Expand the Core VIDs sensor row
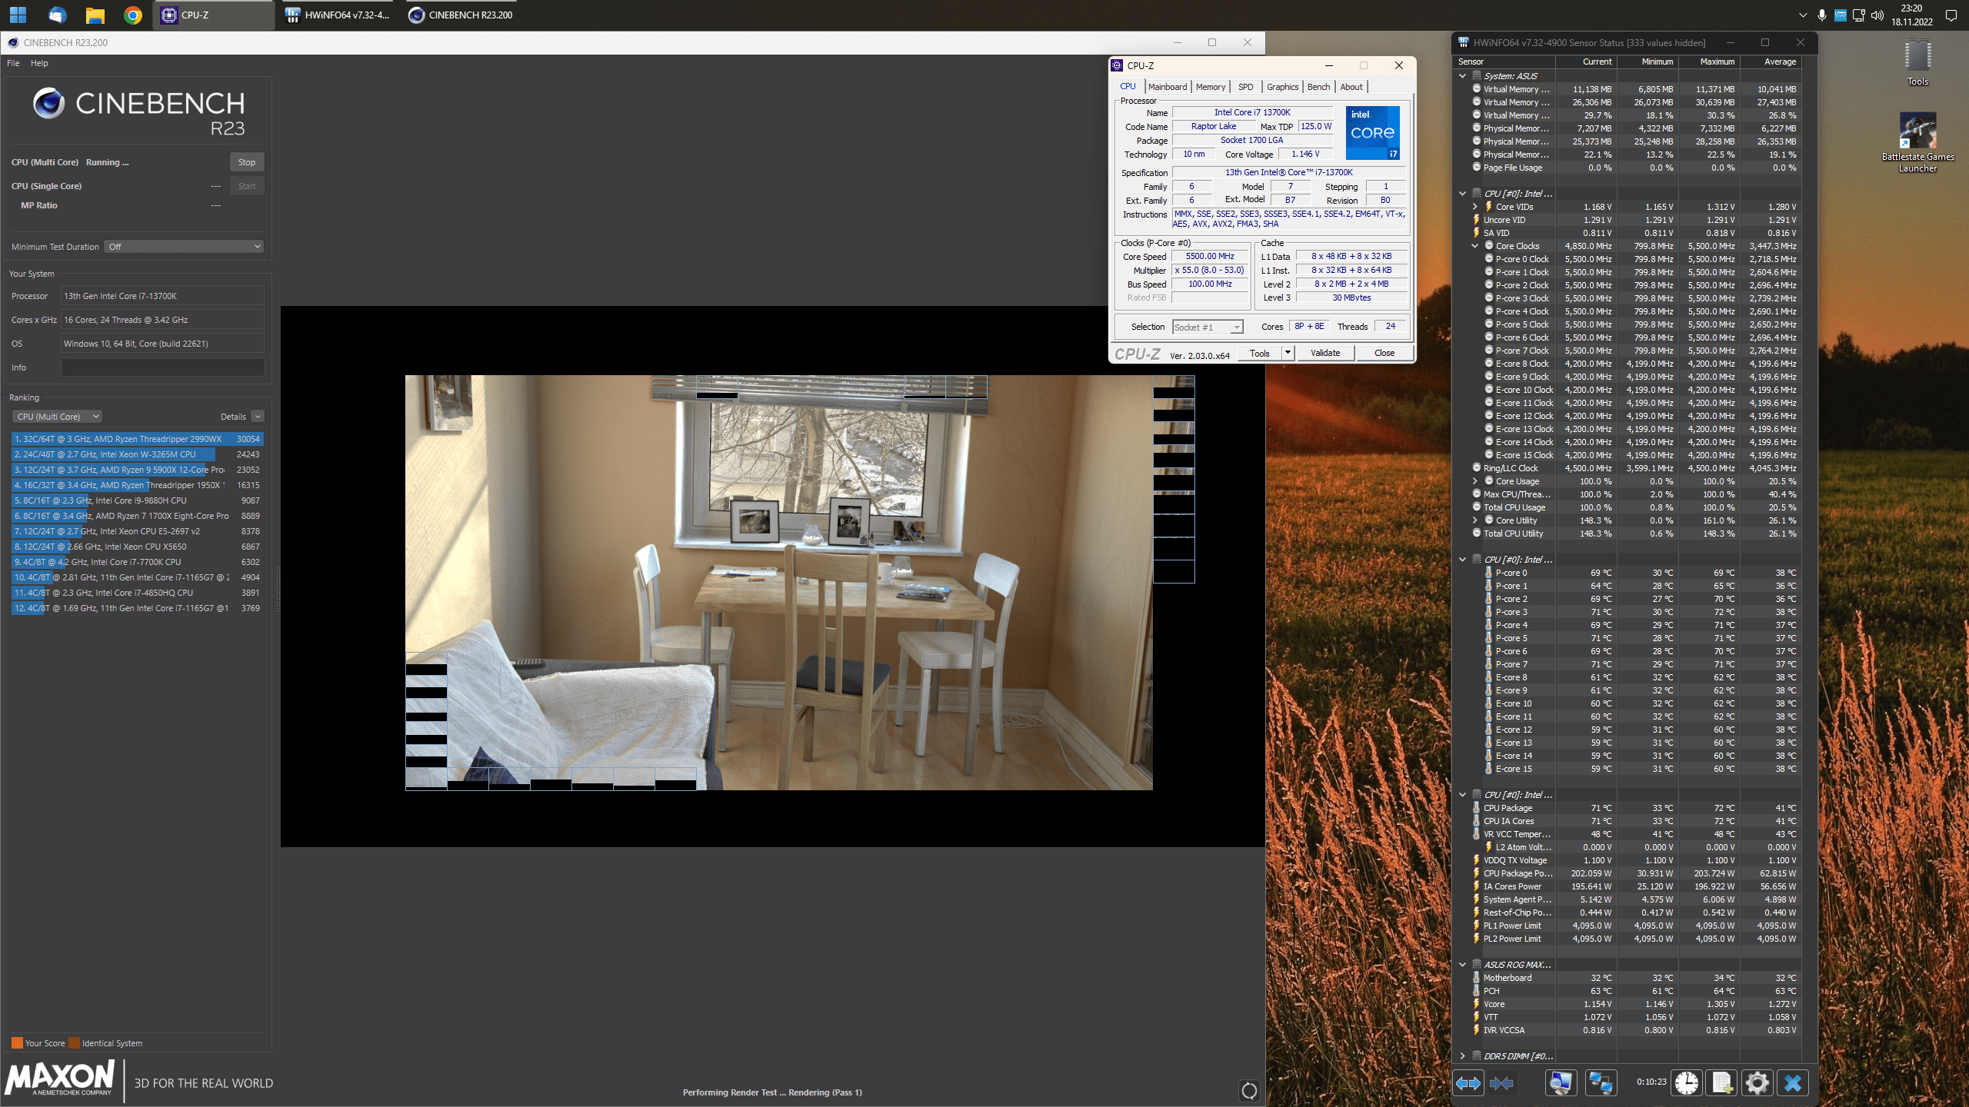 click(1474, 207)
